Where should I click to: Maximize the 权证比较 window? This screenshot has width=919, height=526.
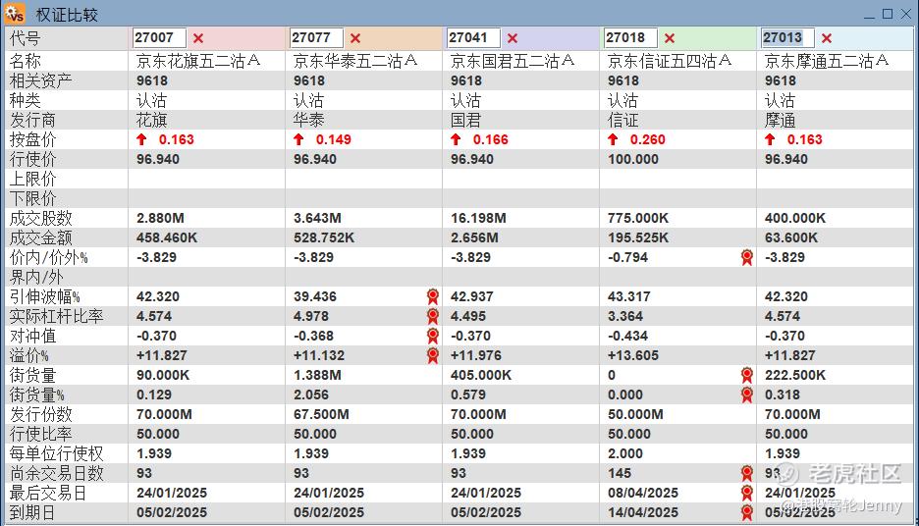pyautogui.click(x=888, y=14)
